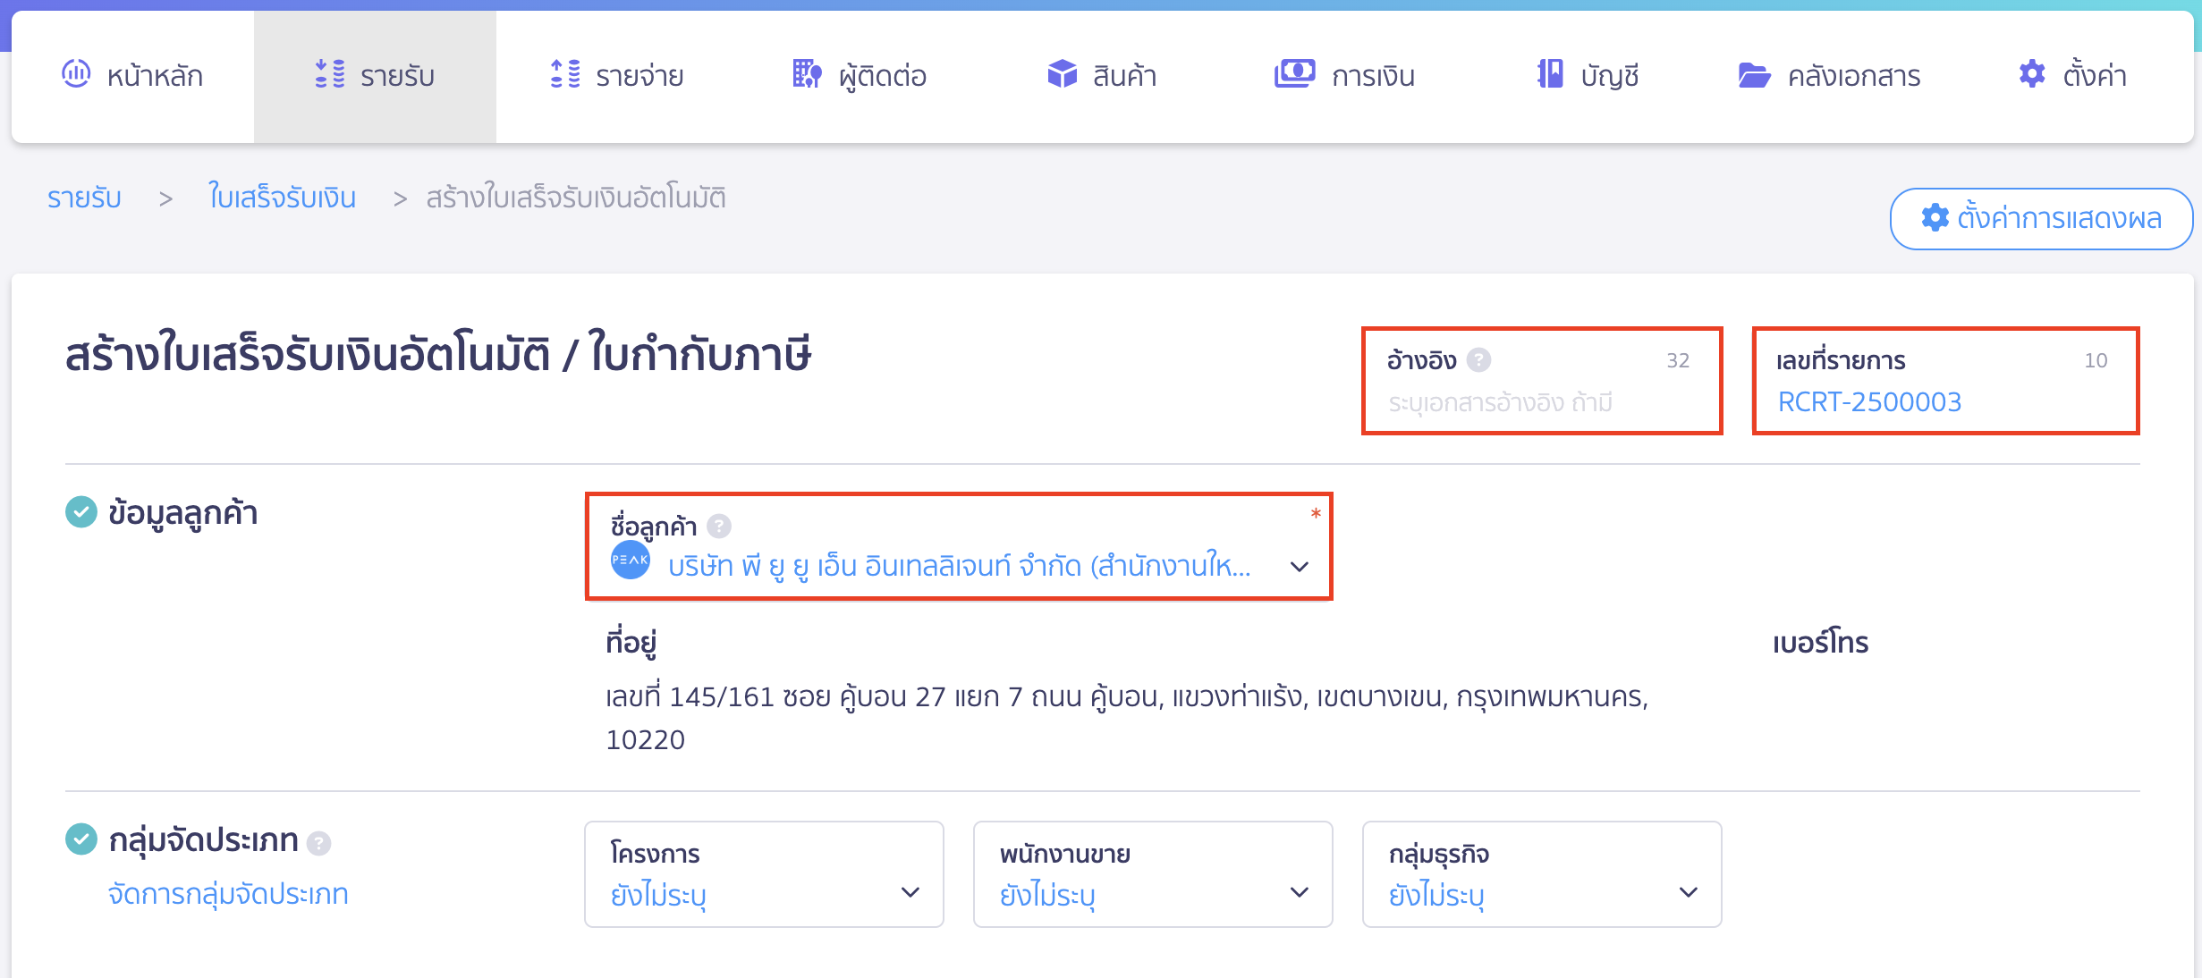The width and height of the screenshot is (2202, 978).
Task: Click the อ้างอิง help question-mark icon
Action: coord(1478,359)
